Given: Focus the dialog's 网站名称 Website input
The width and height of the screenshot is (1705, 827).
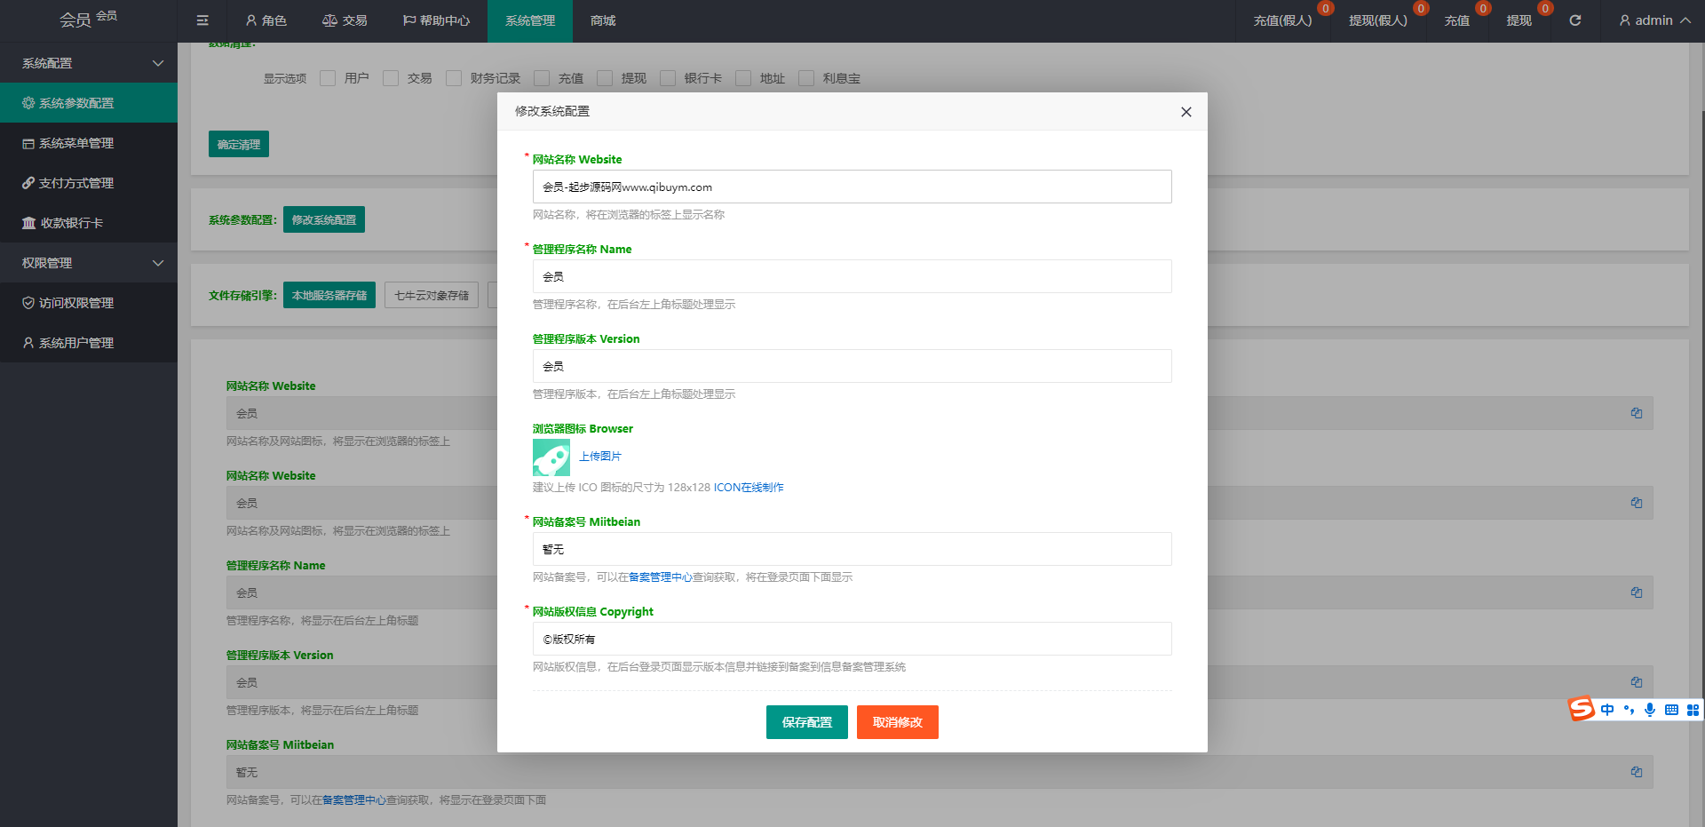Looking at the screenshot, I should point(852,187).
